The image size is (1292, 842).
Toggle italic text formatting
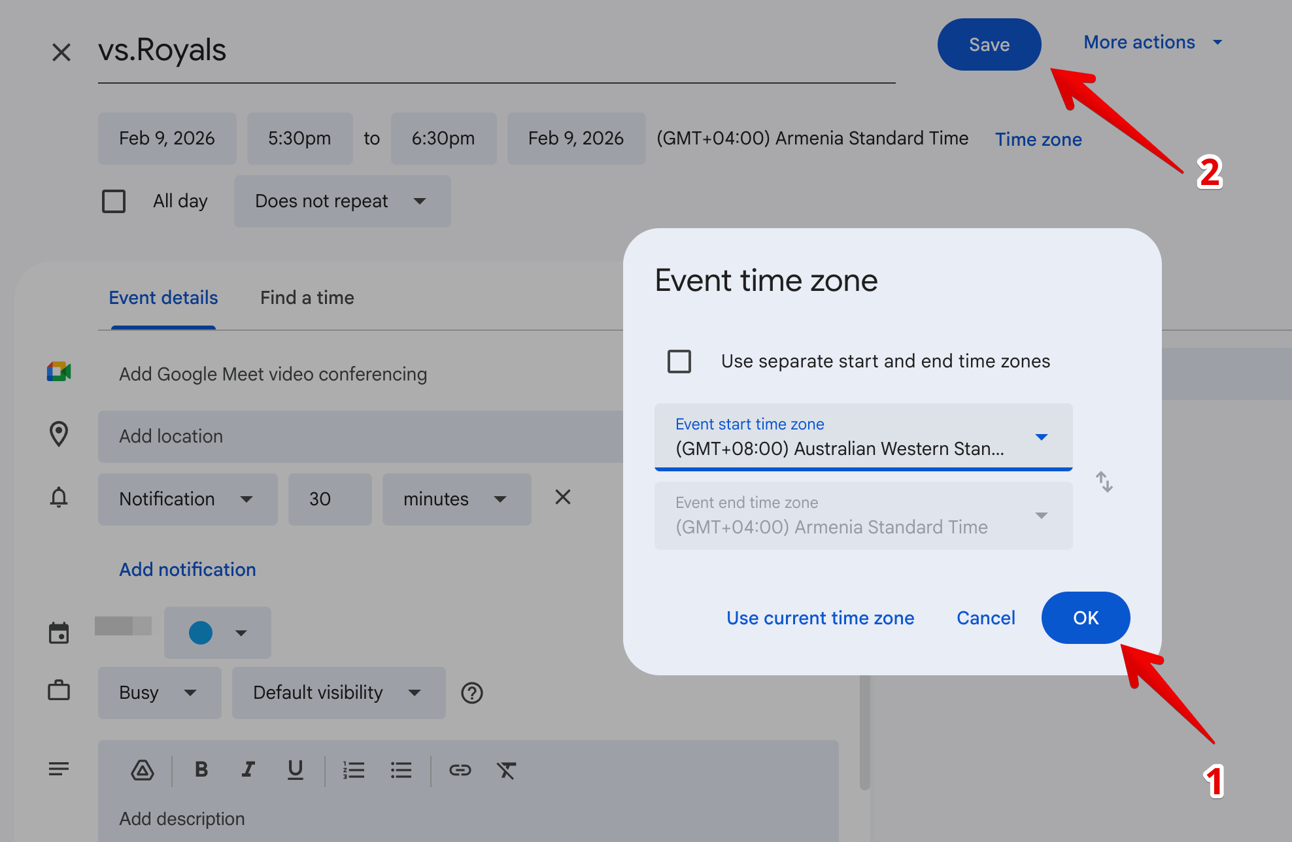tap(248, 769)
